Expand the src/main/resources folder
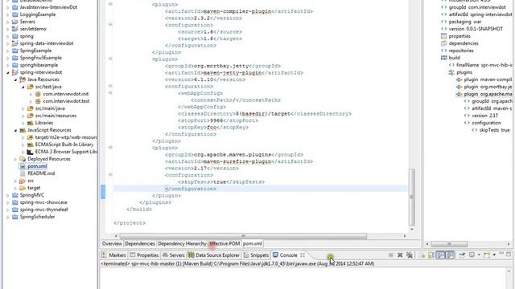This screenshot has height=289, width=515. [x=23, y=116]
